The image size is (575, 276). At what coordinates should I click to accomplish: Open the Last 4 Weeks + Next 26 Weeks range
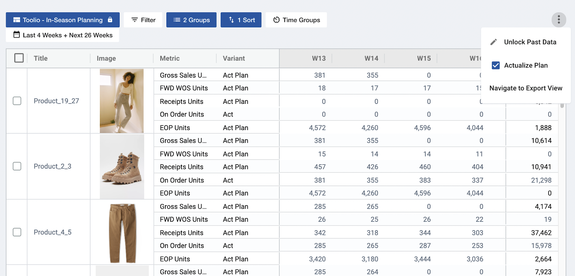(x=63, y=35)
